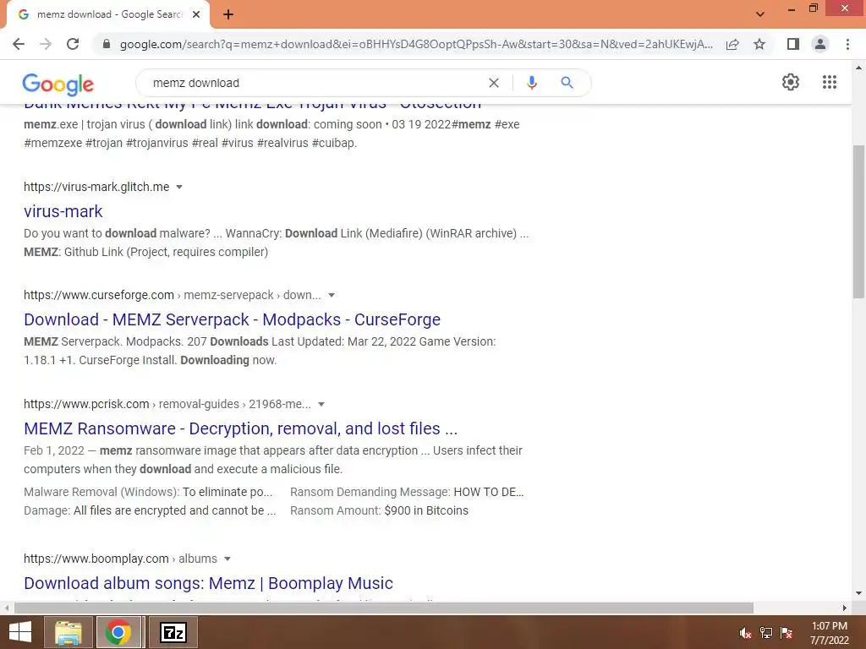Click horizontal scrollbar right arrow
The height and width of the screenshot is (649, 866).
pyautogui.click(x=845, y=608)
